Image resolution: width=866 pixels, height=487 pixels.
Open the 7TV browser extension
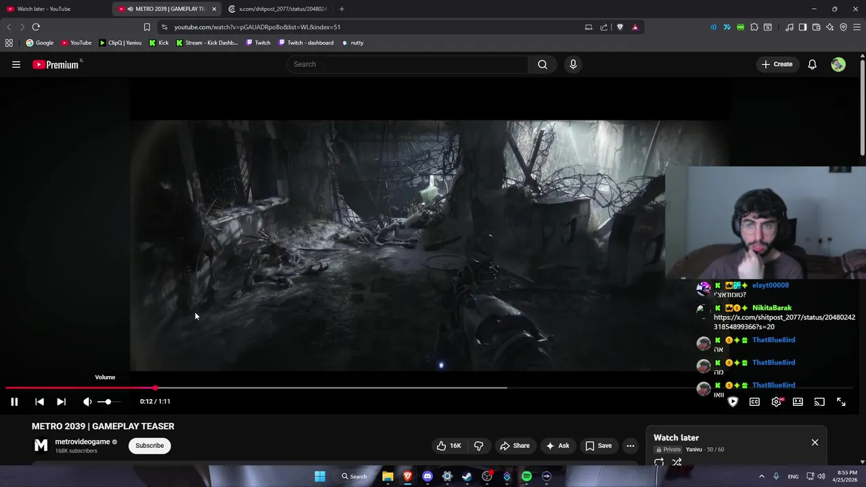[x=727, y=27]
